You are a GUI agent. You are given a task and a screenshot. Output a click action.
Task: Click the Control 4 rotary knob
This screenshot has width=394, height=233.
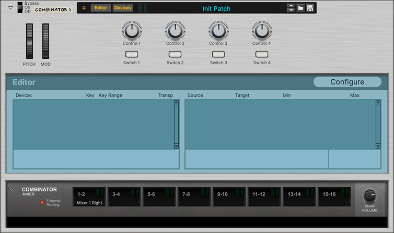click(x=262, y=31)
